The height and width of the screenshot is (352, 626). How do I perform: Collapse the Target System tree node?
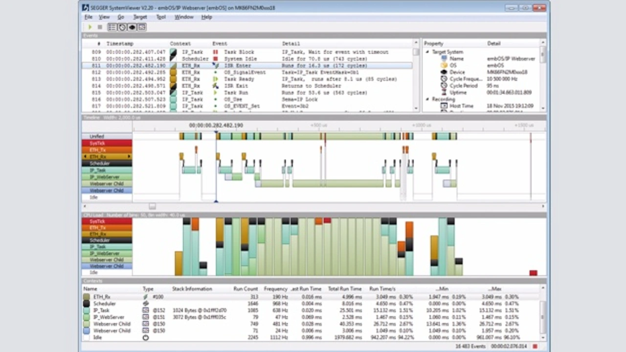[426, 52]
